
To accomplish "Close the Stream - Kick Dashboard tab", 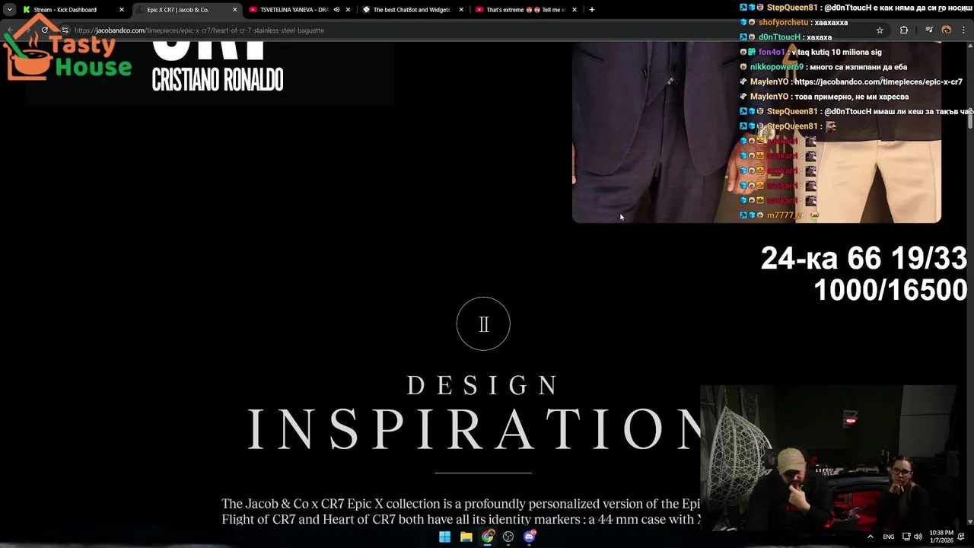I will pos(121,10).
